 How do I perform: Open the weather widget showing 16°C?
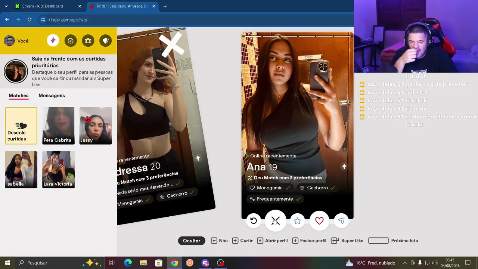pyautogui.click(x=370, y=263)
